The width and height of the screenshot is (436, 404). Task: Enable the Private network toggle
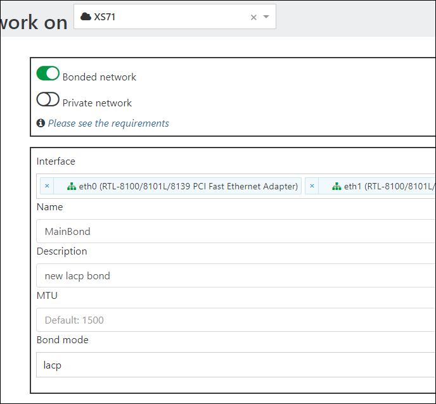[48, 99]
